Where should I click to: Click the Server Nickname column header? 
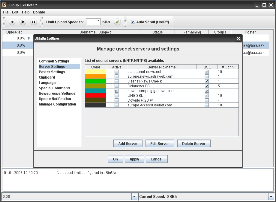[x=162, y=67]
